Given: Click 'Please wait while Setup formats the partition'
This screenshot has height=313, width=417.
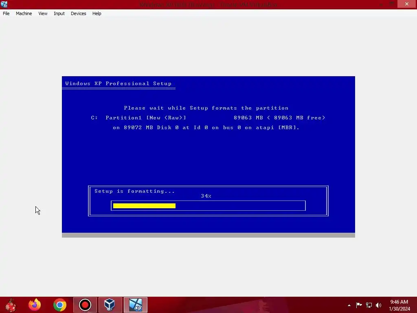Looking at the screenshot, I should (206, 108).
